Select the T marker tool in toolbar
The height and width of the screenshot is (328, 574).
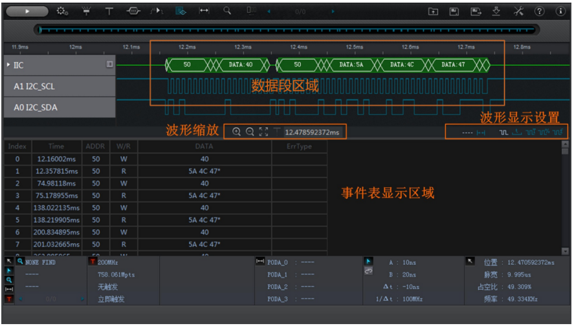click(x=109, y=12)
